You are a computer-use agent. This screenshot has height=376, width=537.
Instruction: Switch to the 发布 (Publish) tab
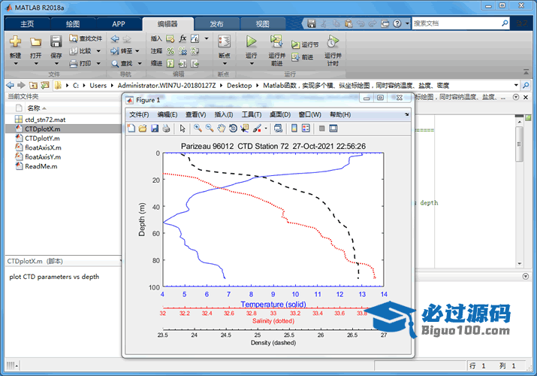click(216, 24)
